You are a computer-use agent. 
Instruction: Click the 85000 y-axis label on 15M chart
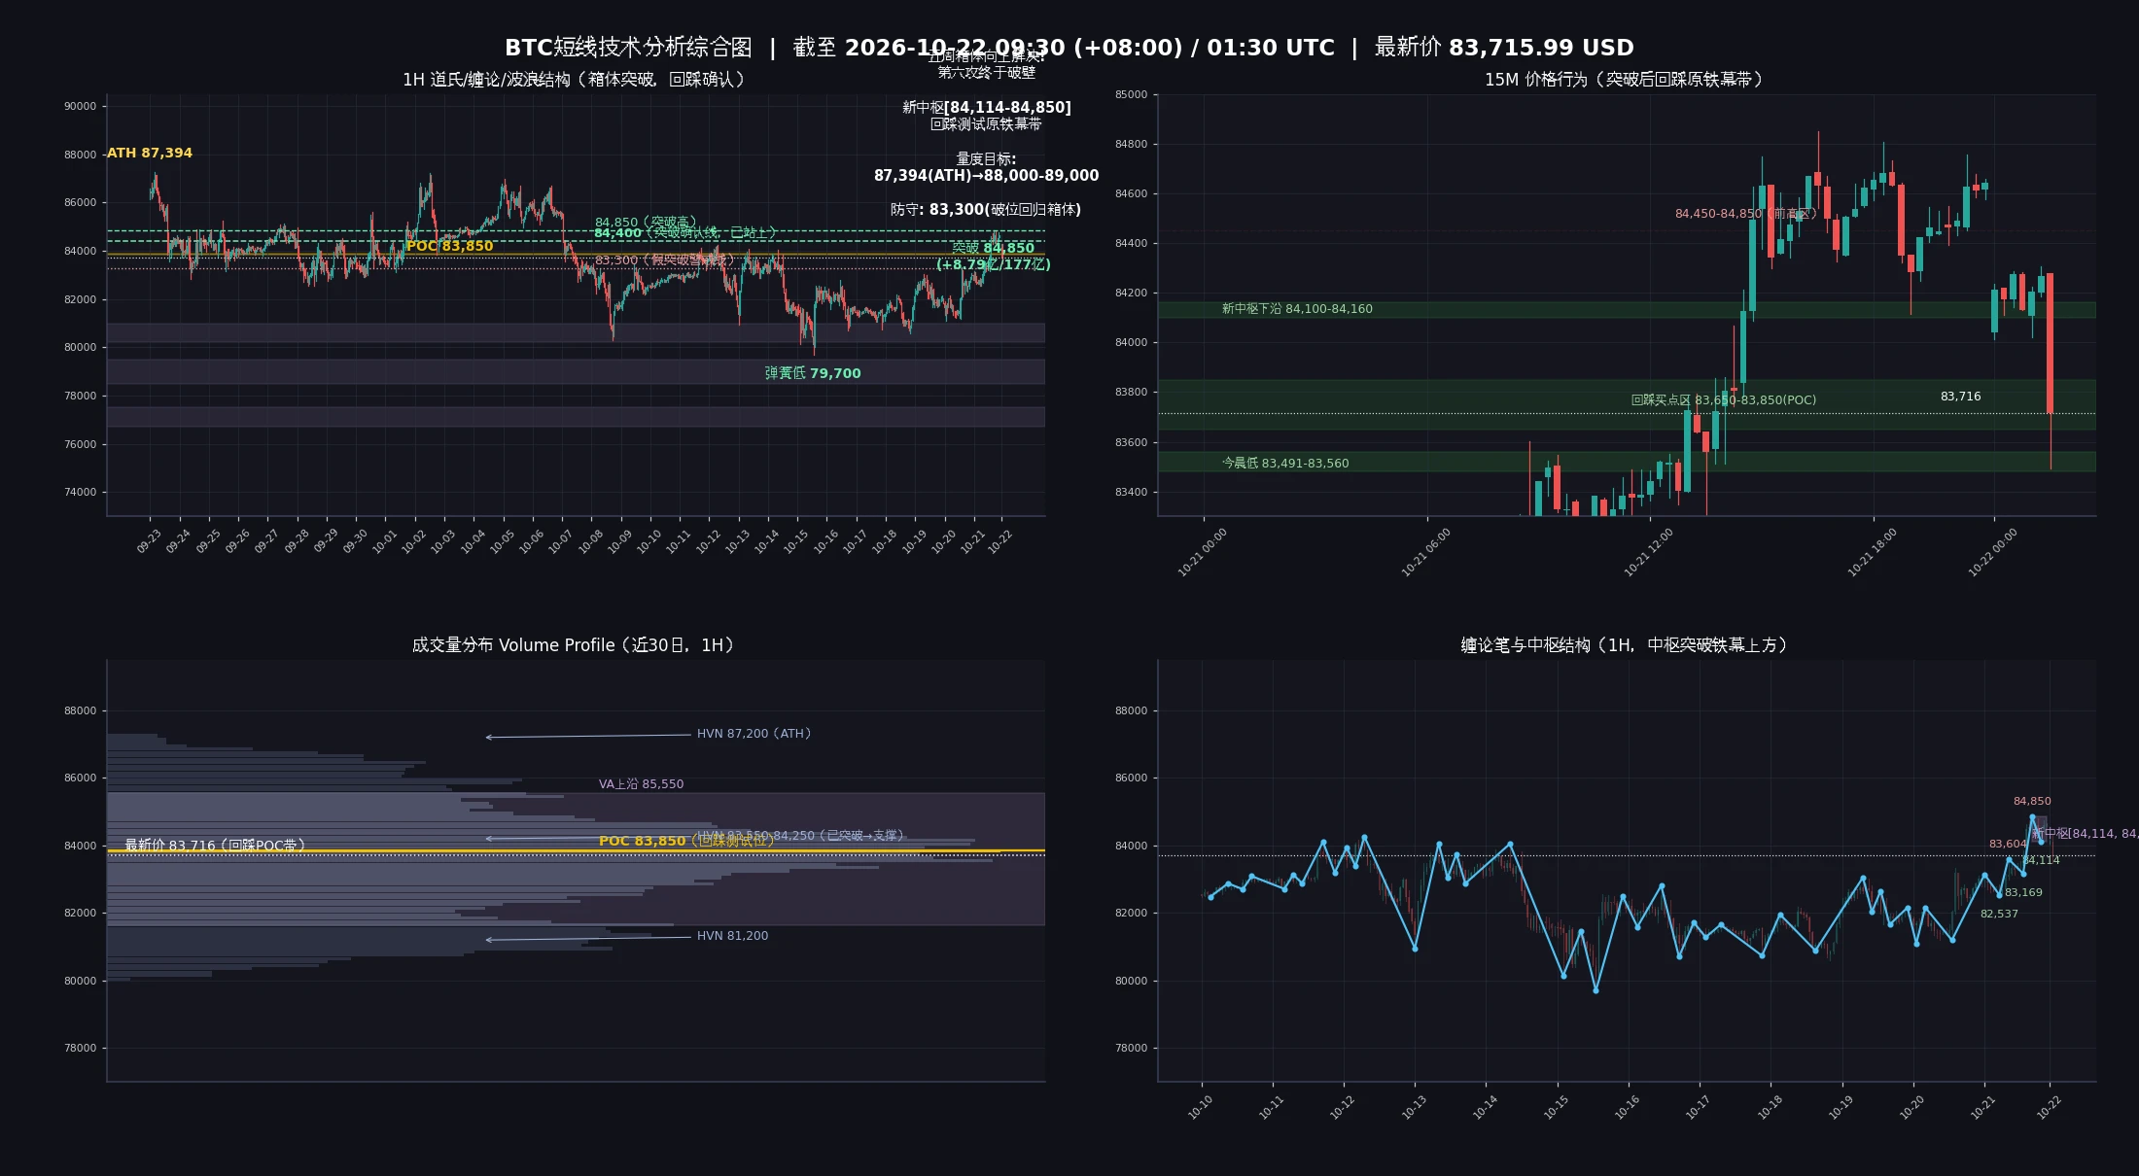tap(1131, 95)
